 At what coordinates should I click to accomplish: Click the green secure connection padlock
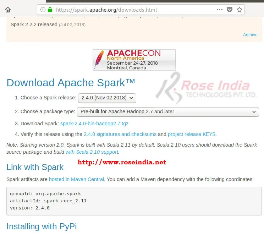point(50,10)
